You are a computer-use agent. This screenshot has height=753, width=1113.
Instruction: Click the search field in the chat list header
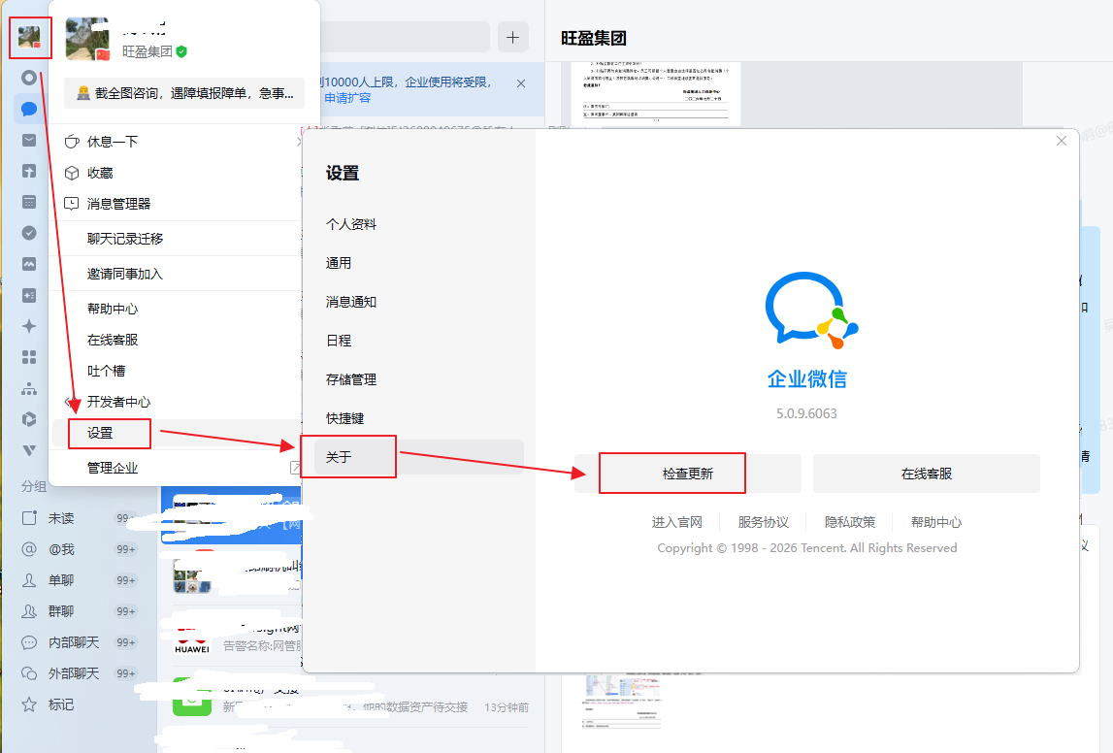coord(405,37)
